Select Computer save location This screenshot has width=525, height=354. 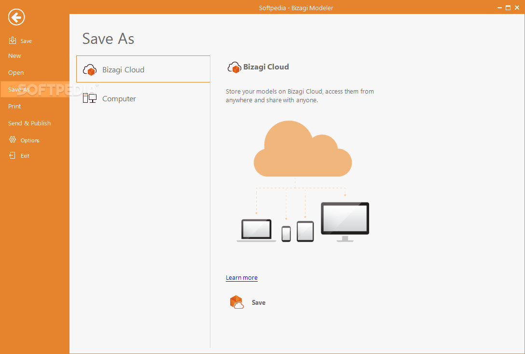tap(143, 98)
